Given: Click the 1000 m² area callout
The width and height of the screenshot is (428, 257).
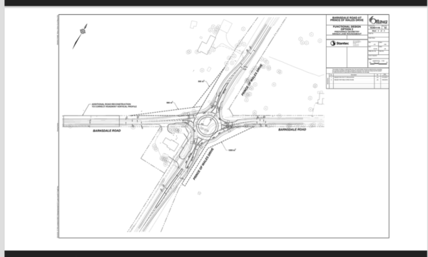Looking at the screenshot, I should point(232,150).
